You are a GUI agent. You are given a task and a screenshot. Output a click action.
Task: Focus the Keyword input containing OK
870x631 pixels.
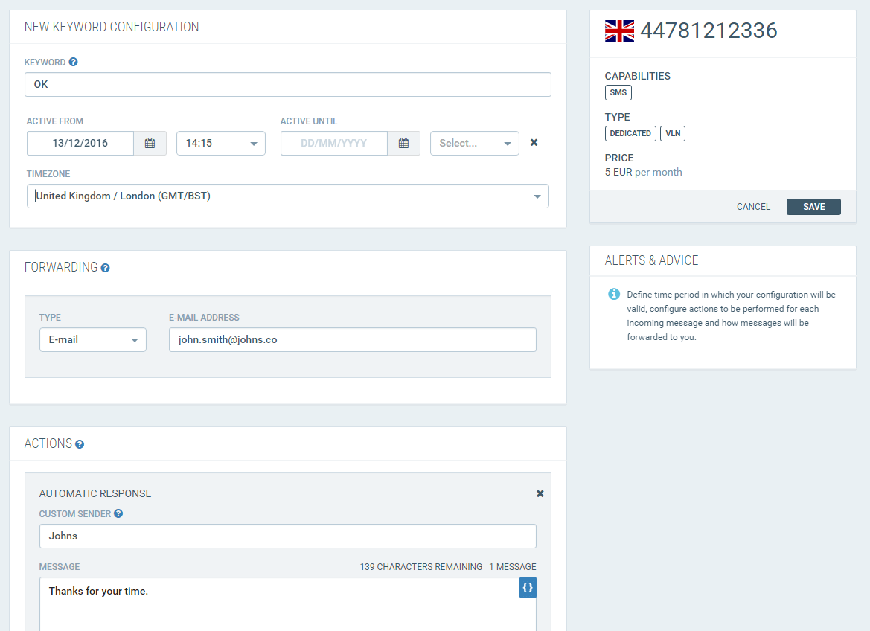(x=288, y=84)
